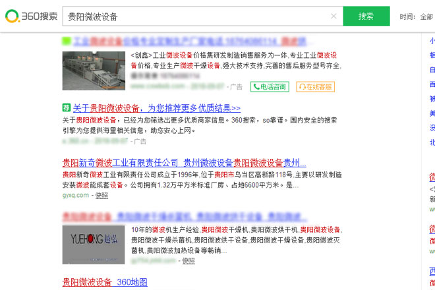The height and width of the screenshot is (290, 435).
Task: Open 贵阳新奇微波工业有限责任公司 result link
Action: click(184, 163)
